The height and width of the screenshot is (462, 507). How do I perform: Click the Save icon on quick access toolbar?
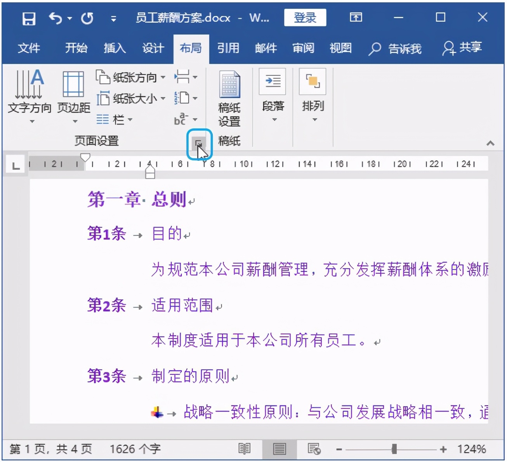tap(28, 18)
